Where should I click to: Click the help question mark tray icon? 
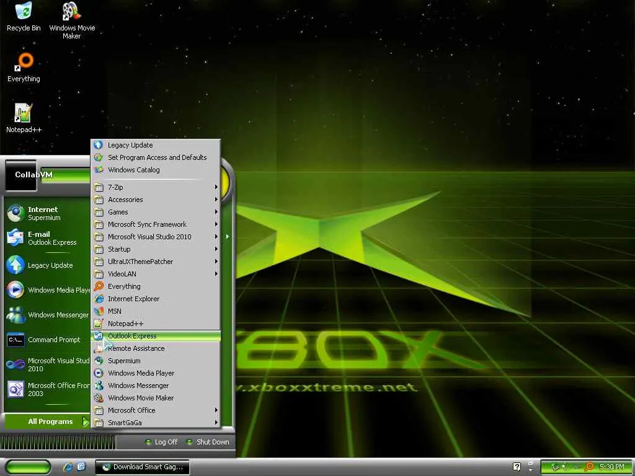[x=517, y=467]
